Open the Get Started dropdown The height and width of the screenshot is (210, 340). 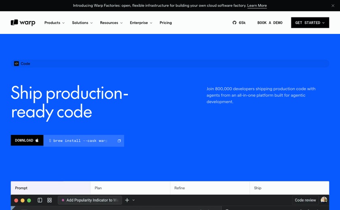[310, 23]
